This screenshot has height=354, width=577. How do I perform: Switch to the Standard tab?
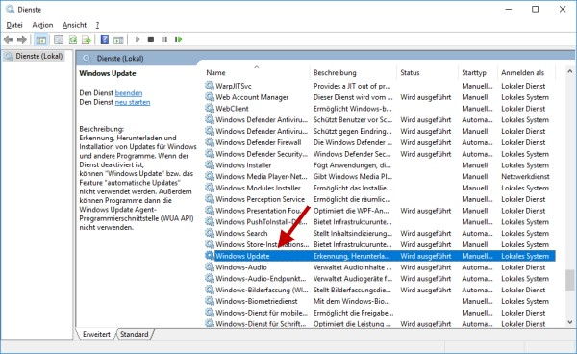(135, 334)
